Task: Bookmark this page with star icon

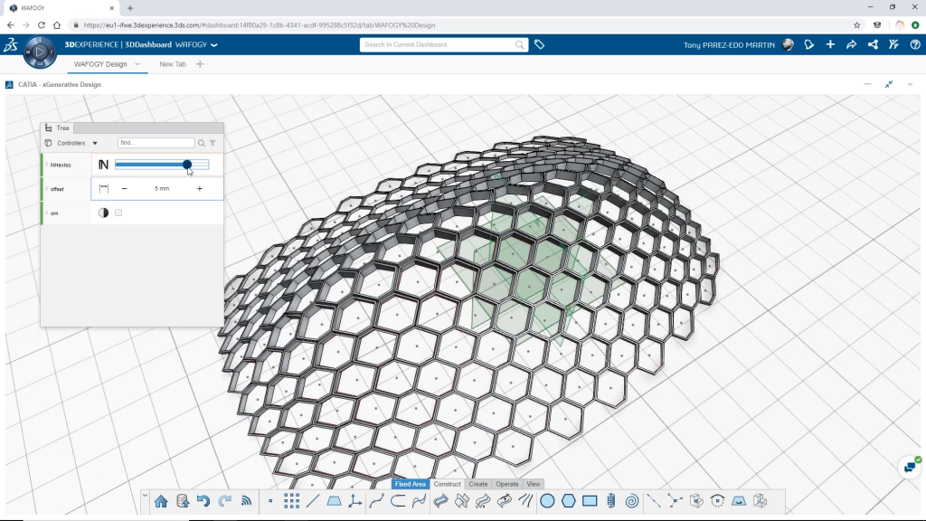Action: pos(857,24)
